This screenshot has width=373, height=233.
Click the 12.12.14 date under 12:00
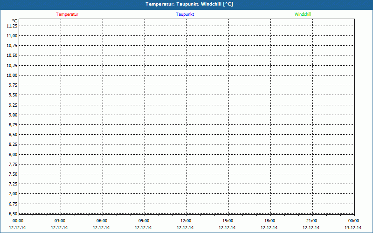click(x=185, y=228)
